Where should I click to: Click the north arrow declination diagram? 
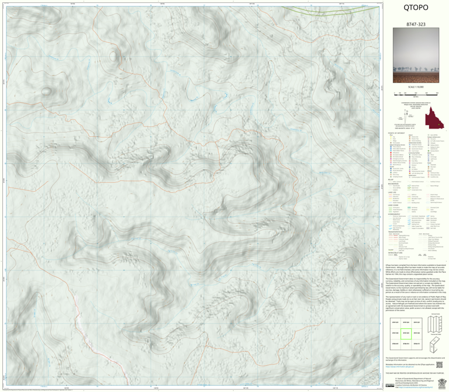coord(405,116)
